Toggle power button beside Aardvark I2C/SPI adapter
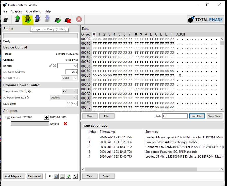Screen dimensions: 227x186 (46, 117)
